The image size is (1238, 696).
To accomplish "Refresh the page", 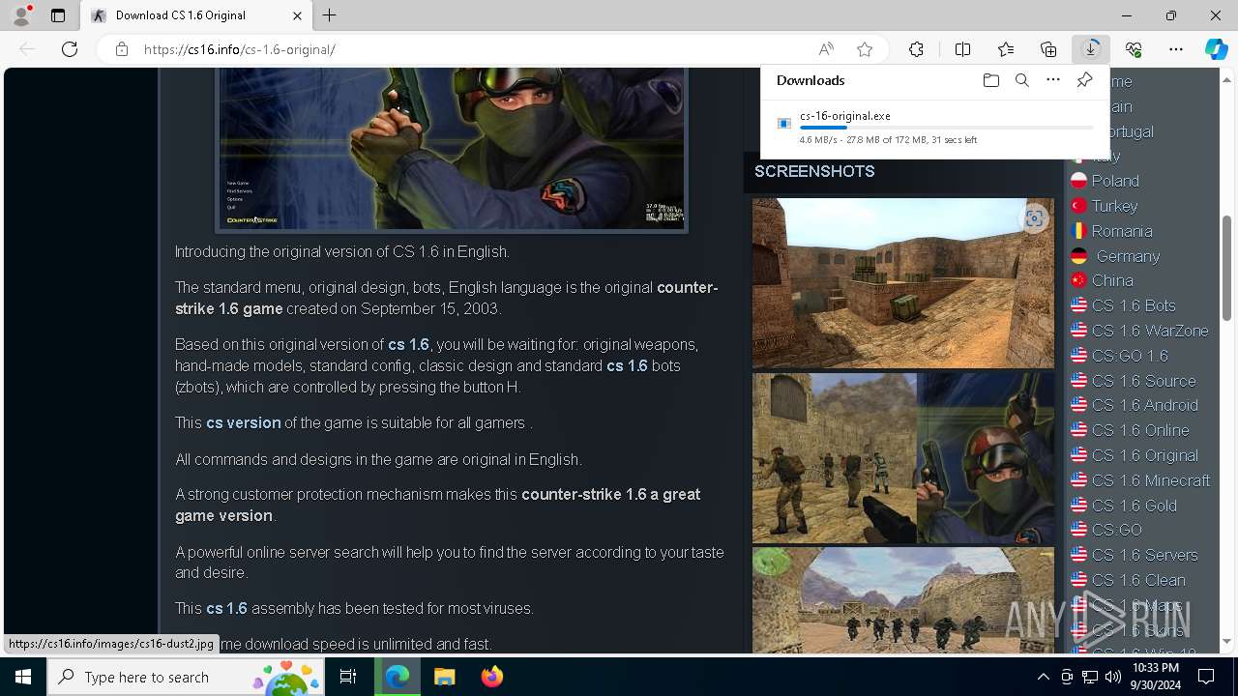I will pos(70,49).
